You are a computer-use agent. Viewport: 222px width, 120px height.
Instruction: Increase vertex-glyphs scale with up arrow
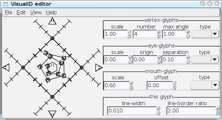tap(129, 32)
